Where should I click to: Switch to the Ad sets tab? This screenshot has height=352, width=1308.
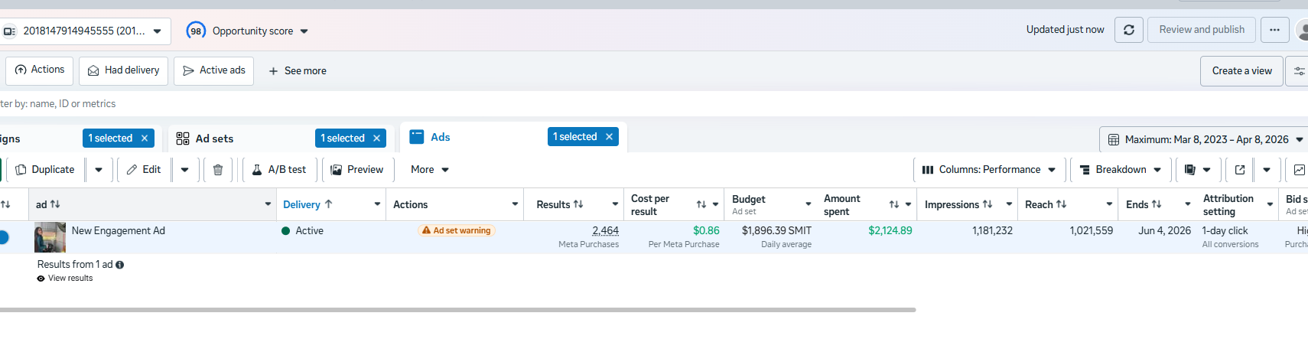(x=213, y=139)
